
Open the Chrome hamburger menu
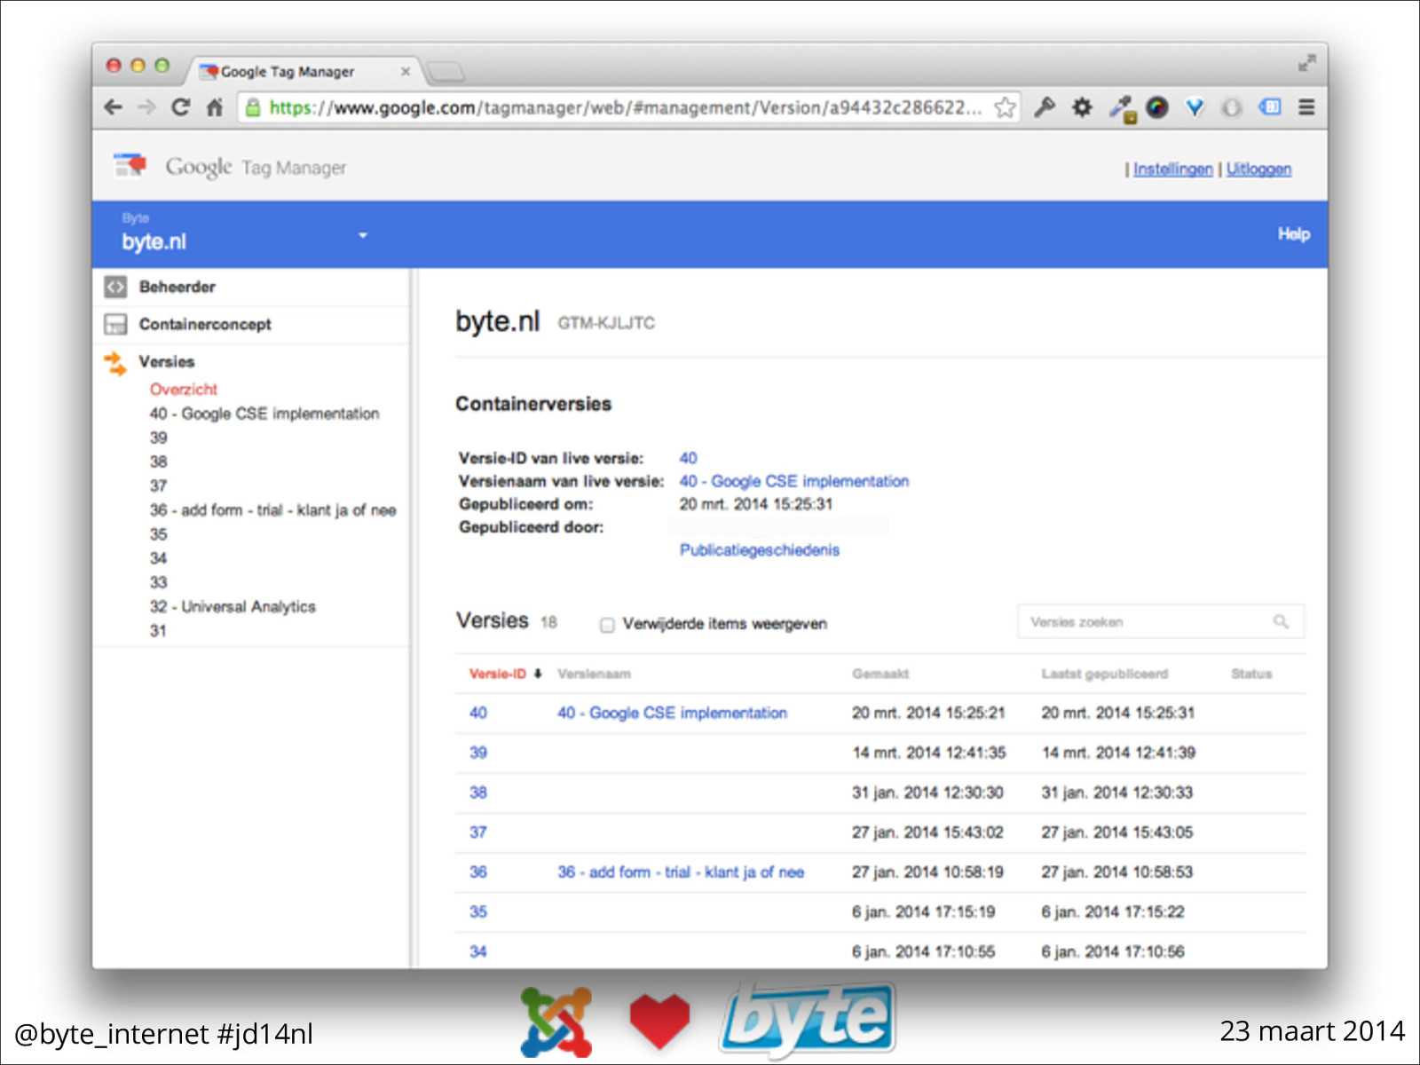coord(1306,107)
